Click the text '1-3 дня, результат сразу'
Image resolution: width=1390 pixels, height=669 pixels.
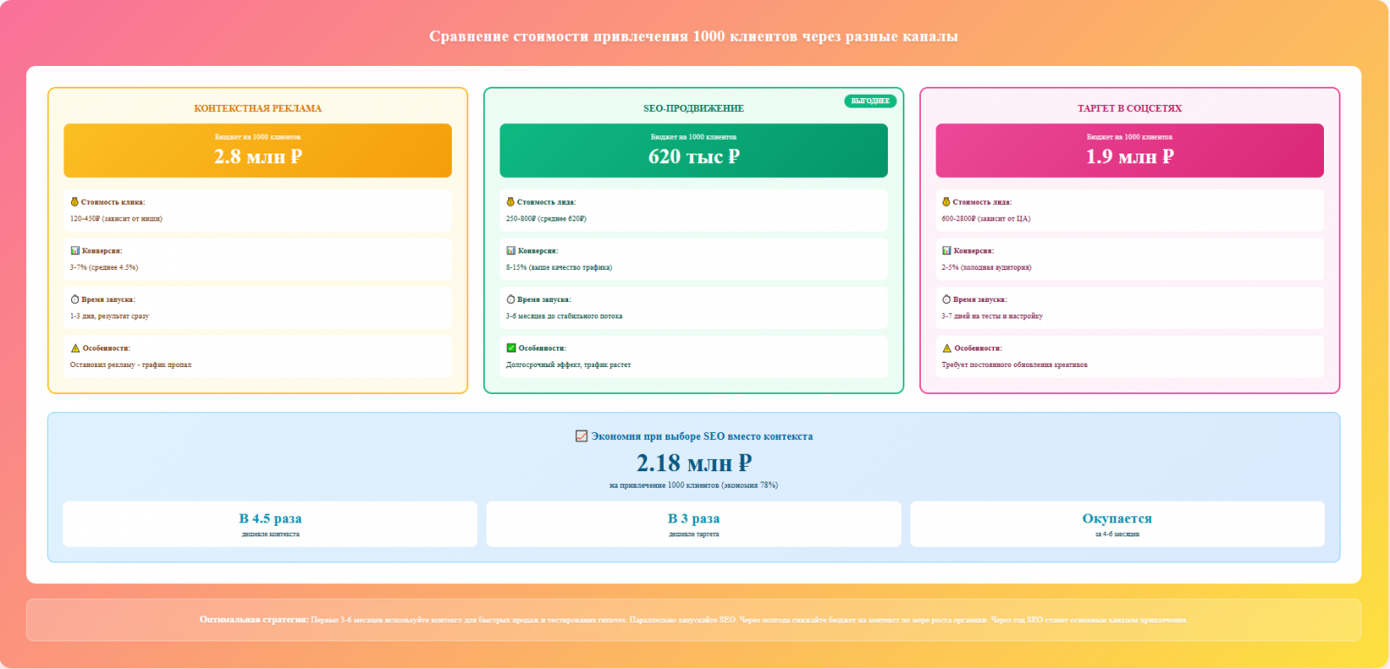[109, 316]
